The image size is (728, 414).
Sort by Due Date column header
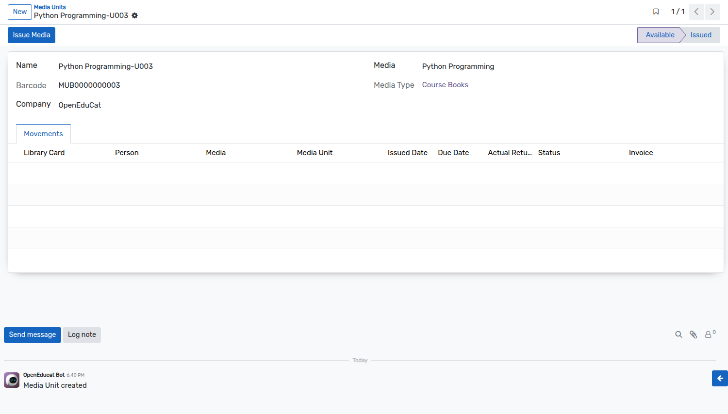coord(453,153)
